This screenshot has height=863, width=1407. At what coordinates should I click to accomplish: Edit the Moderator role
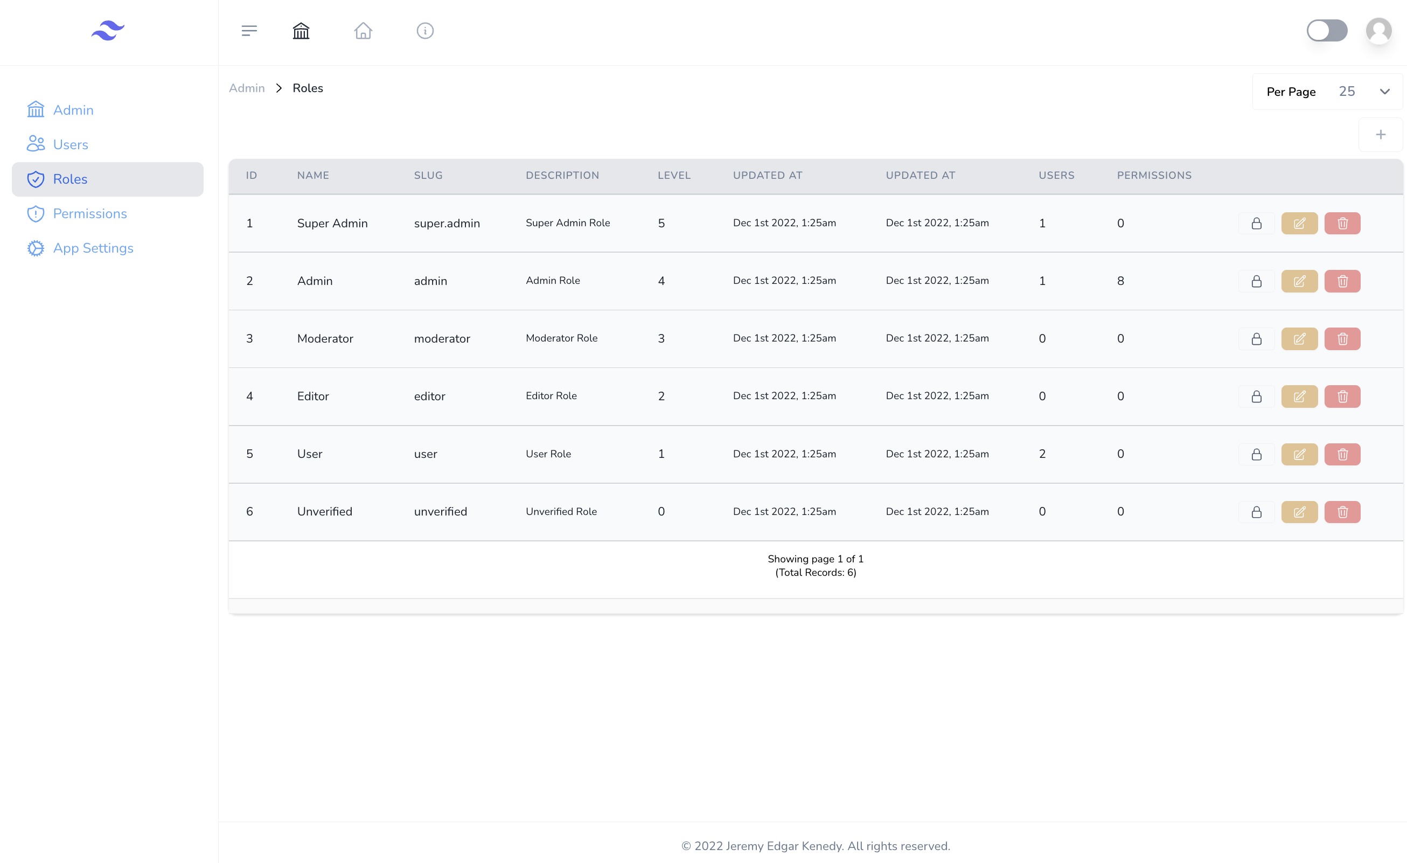tap(1299, 339)
